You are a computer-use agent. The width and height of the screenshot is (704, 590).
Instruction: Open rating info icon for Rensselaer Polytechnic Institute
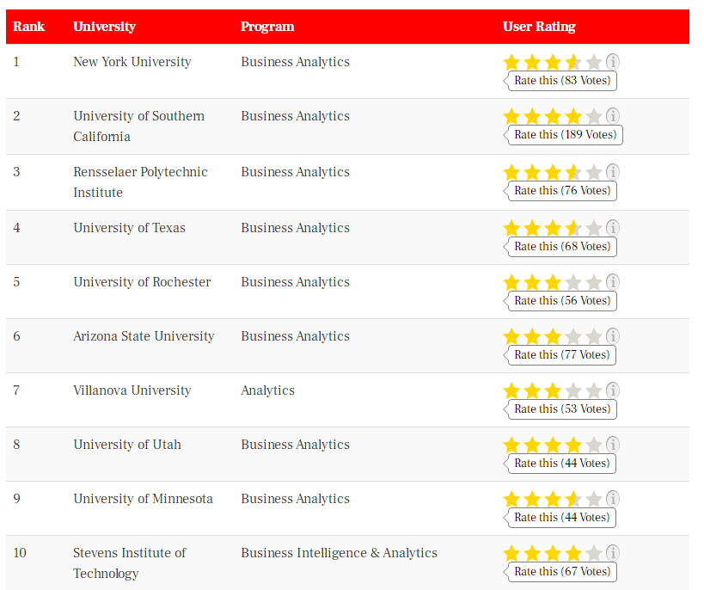612,172
